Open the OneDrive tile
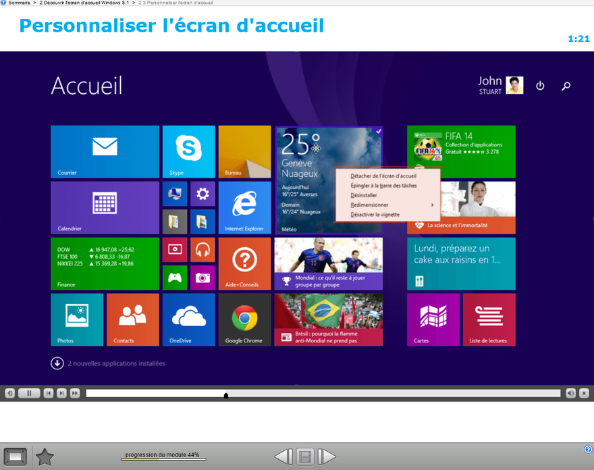 [x=188, y=319]
